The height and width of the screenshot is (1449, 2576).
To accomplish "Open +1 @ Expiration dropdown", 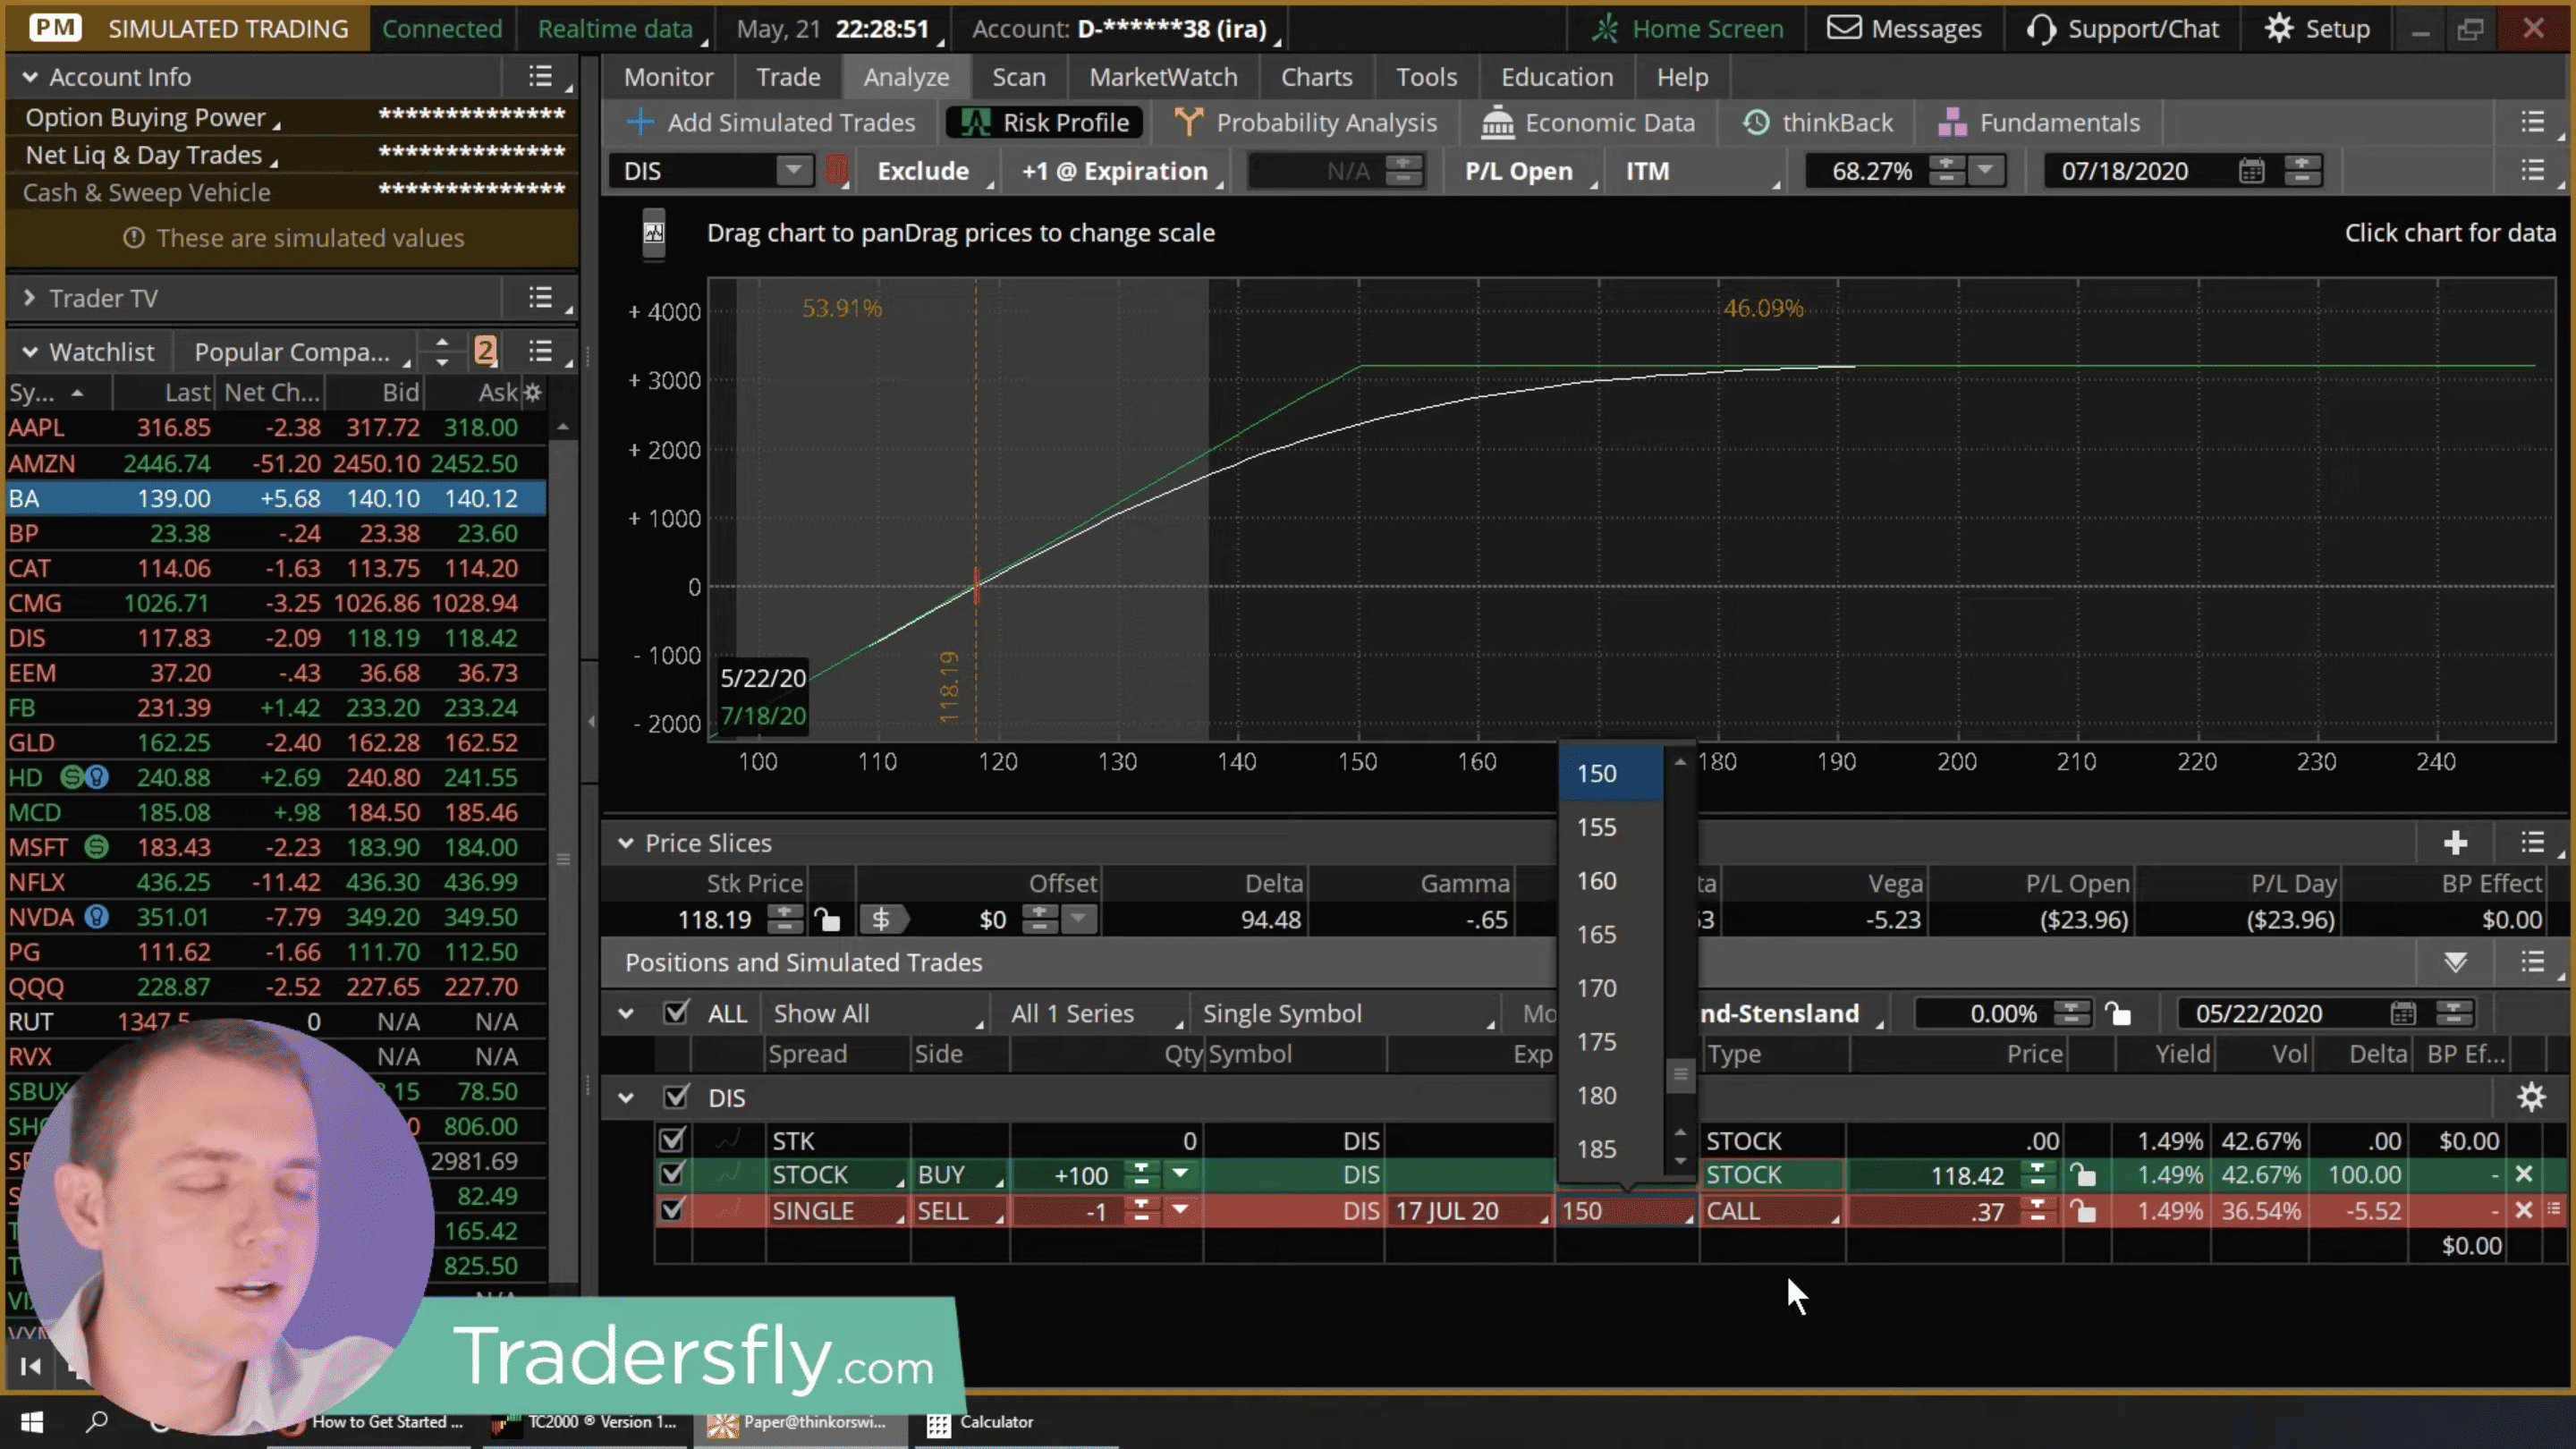I will tap(1118, 171).
